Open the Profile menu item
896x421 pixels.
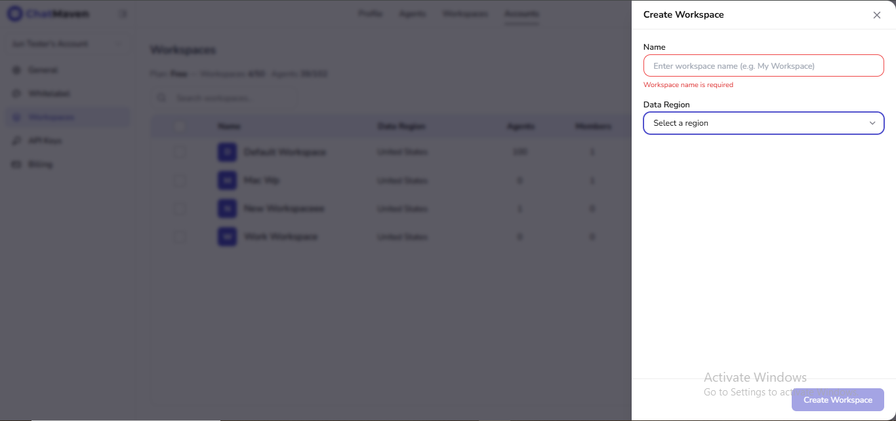coord(370,13)
